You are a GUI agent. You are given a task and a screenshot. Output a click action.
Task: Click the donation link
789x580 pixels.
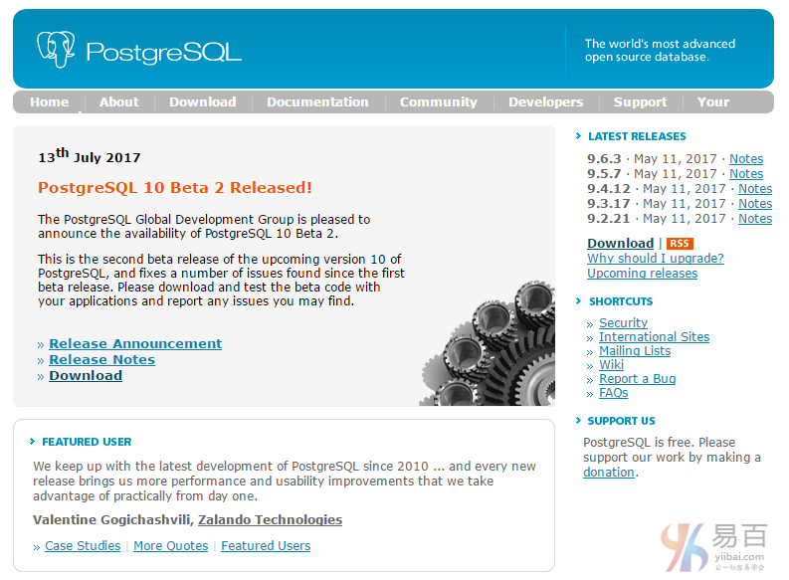tap(609, 473)
